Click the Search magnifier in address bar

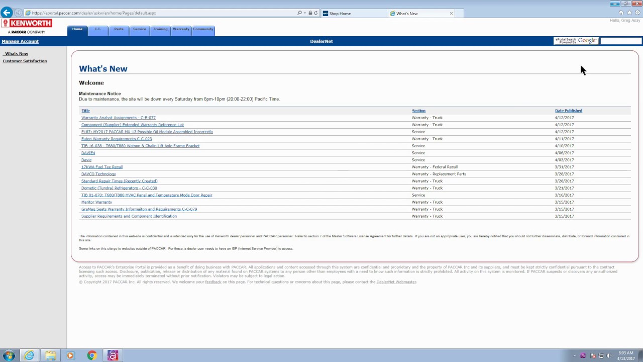300,13
